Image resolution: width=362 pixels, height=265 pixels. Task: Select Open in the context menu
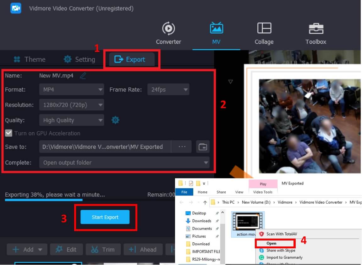tap(271, 243)
